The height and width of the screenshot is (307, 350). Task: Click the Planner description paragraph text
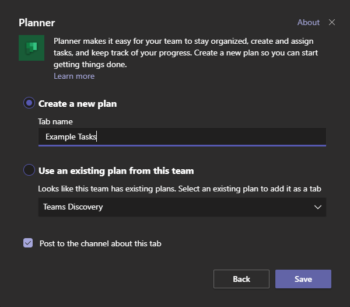185,53
